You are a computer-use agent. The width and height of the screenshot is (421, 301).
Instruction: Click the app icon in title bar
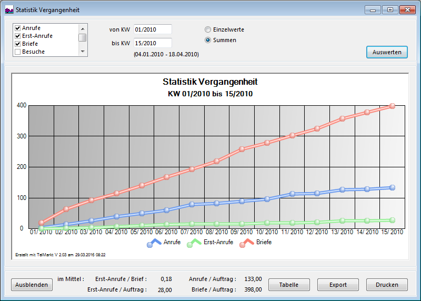[9, 9]
